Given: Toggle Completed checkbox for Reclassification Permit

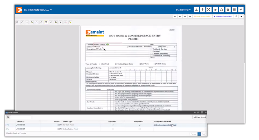Looking at the screenshot, I should pyautogui.click(x=140, y=129).
